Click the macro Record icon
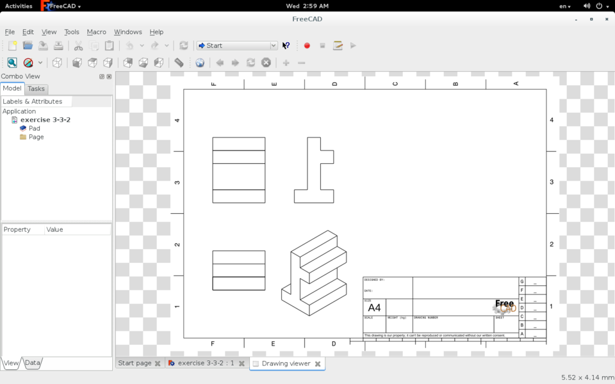This screenshot has height=384, width=615. pyautogui.click(x=307, y=45)
